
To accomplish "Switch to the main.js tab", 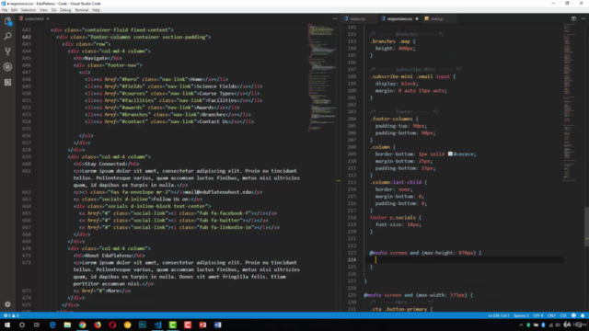I will pos(437,18).
